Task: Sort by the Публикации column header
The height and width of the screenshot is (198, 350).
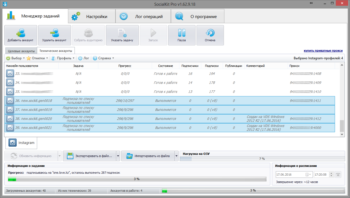Action: (233, 66)
